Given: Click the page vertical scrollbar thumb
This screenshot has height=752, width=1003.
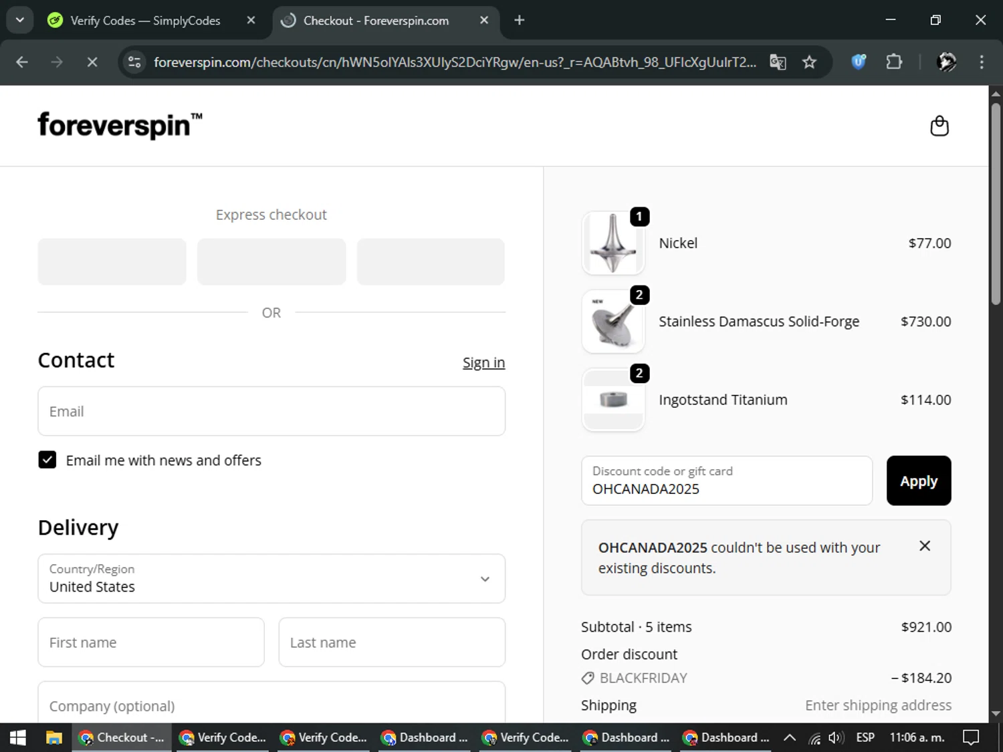Looking at the screenshot, I should [x=996, y=204].
